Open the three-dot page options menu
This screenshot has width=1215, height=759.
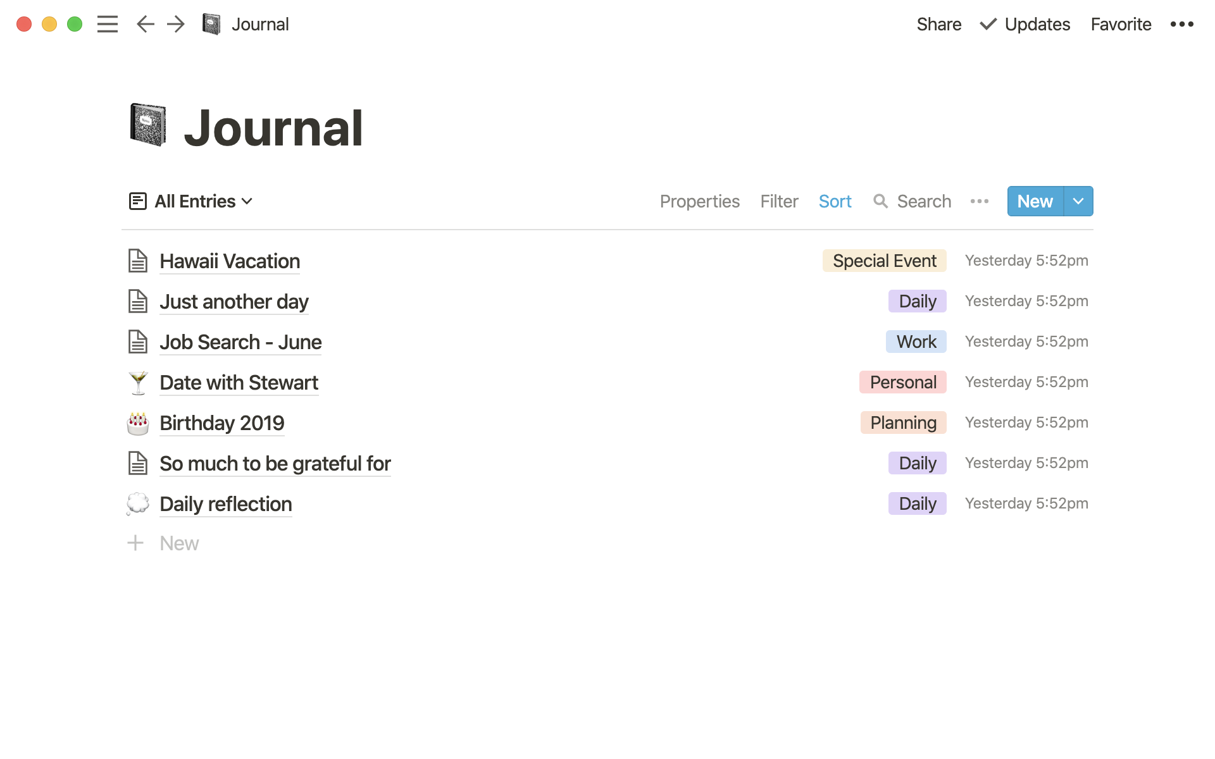1181,24
